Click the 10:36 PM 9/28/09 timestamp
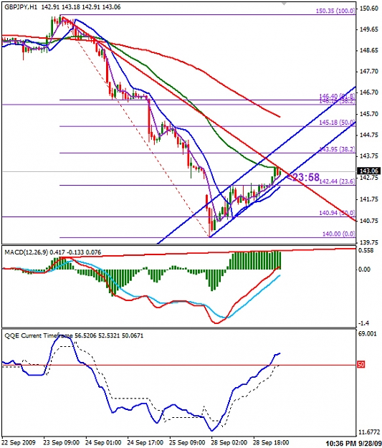 pos(353,443)
